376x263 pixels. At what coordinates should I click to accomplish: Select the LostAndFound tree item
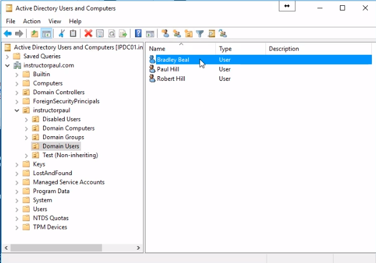click(x=52, y=173)
